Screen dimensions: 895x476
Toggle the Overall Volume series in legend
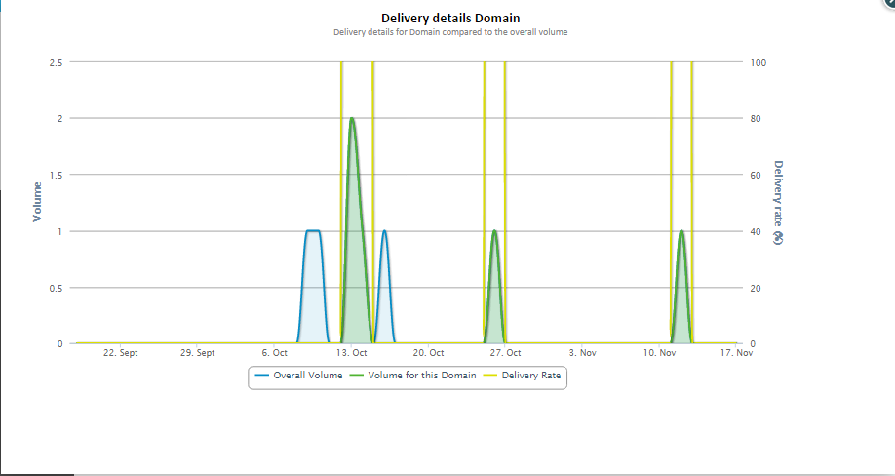click(x=307, y=376)
